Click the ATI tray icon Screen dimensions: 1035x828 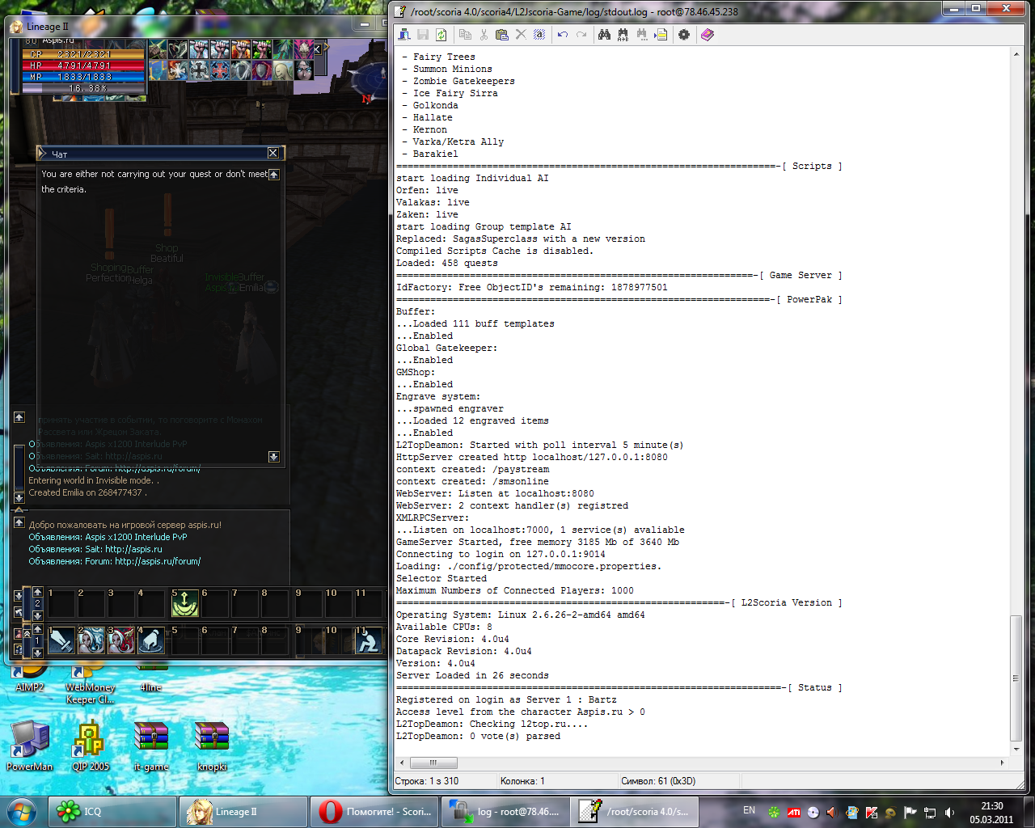[793, 813]
